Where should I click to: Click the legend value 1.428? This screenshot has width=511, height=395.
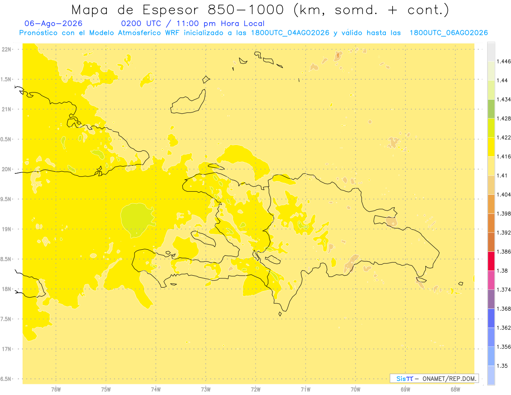[504, 118]
